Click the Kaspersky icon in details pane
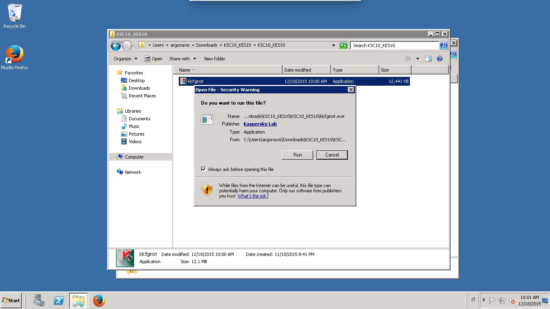 (125, 258)
